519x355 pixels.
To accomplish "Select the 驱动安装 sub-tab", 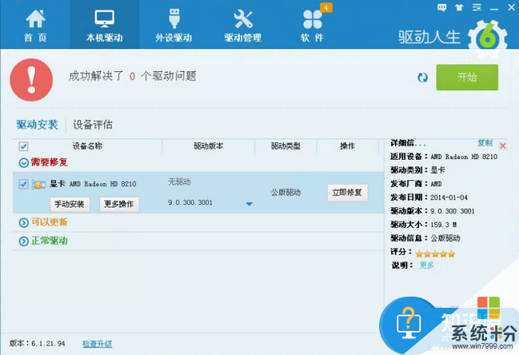I will (x=38, y=125).
